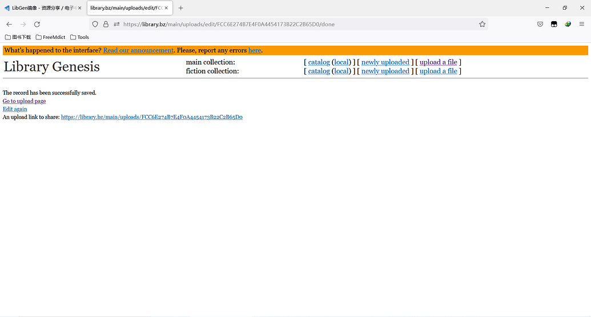Click the permissions icon in the address bar
591x317 pixels.
[116, 24]
